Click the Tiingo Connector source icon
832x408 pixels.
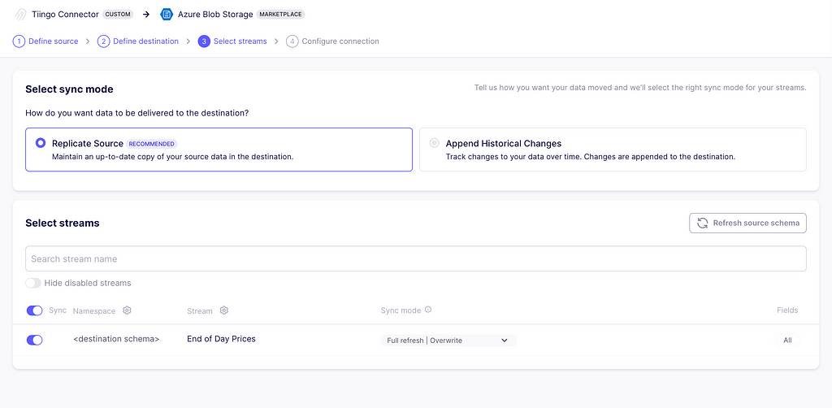[x=20, y=15]
